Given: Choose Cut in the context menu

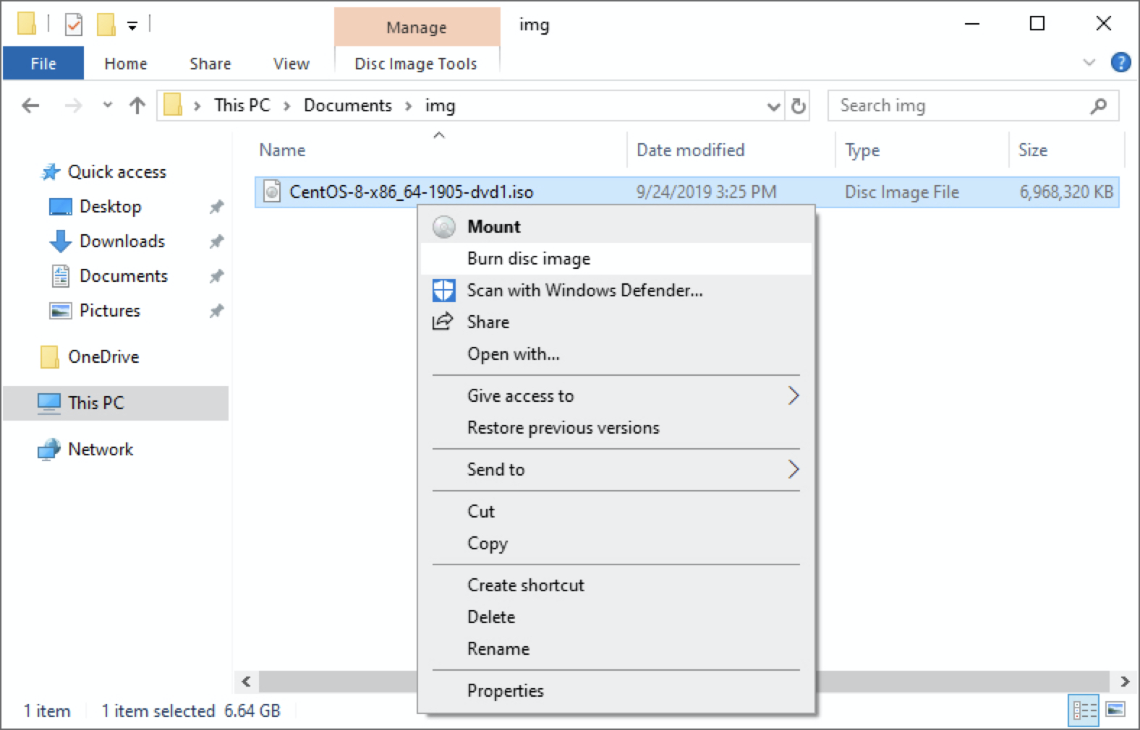Looking at the screenshot, I should click(x=616, y=512).
